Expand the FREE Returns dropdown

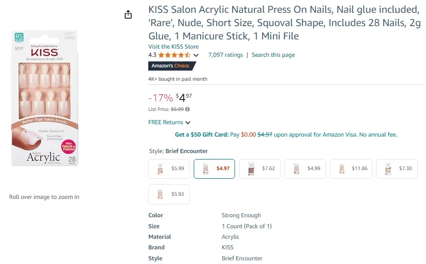pos(188,122)
